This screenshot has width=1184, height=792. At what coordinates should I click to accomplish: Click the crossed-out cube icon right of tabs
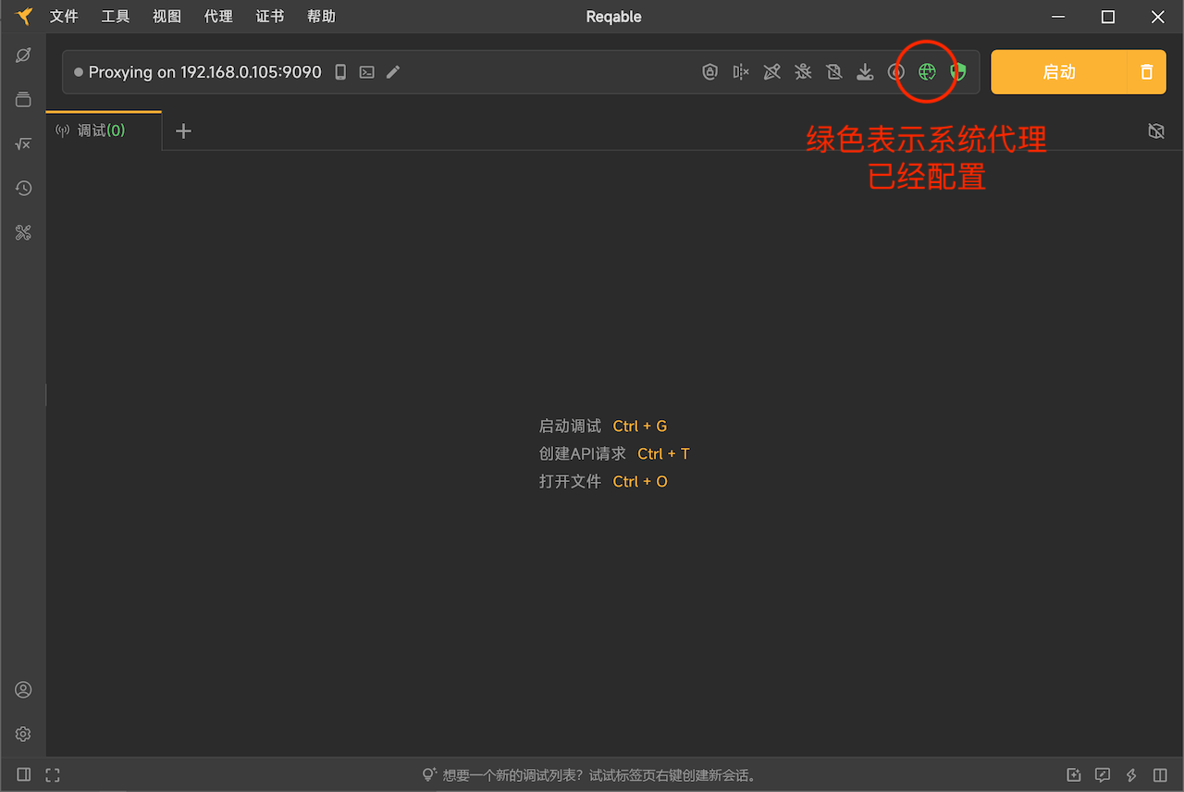click(x=1156, y=131)
